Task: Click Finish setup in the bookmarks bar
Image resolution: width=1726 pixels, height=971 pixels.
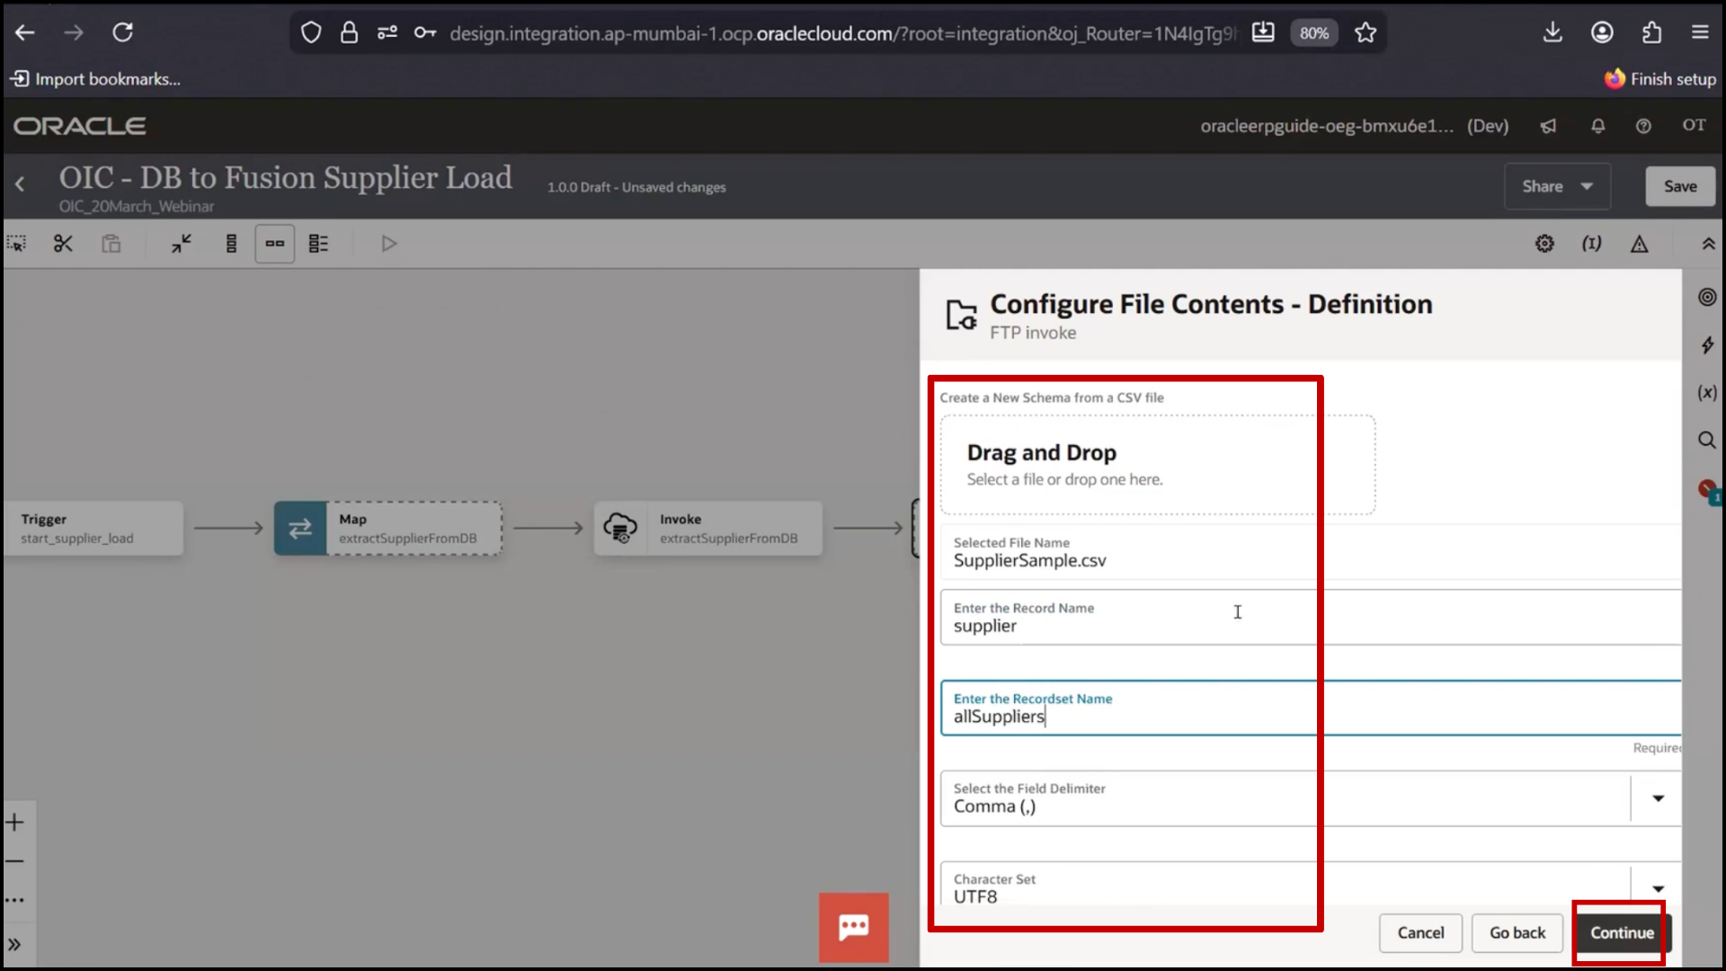Action: point(1660,79)
